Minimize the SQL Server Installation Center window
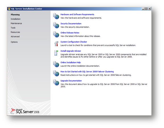164x128 pixels. [x=143, y=9]
